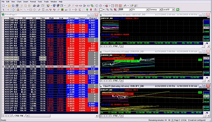Select the crosshair cursor tool
Image resolution: width=212 pixels, height=122 pixels.
8,9
